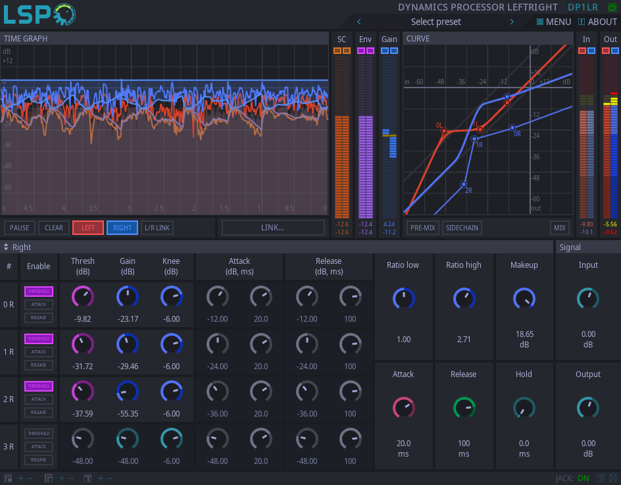Screen dimensions: 621x485
Task: Toggle ATTACK for row 0 R
Action: coord(39,305)
